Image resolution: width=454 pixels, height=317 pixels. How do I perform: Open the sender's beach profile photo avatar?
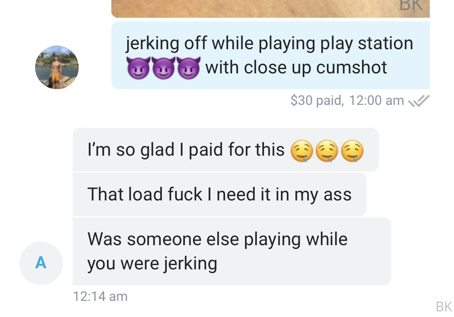[x=57, y=67]
